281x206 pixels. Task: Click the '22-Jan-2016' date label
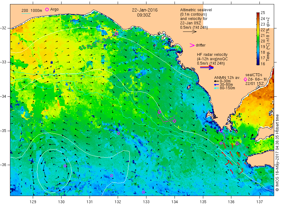tap(145, 10)
